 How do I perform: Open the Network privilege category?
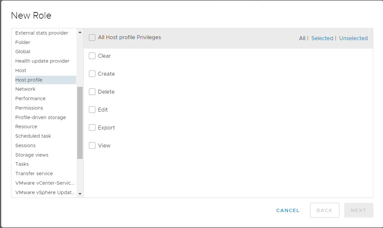coord(25,89)
